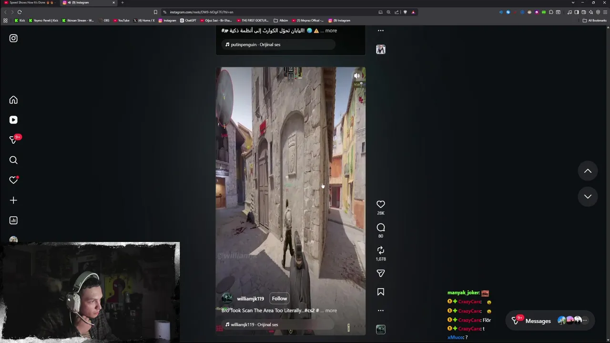
Task: Bookmark this page in the address bar
Action: pyautogui.click(x=155, y=12)
